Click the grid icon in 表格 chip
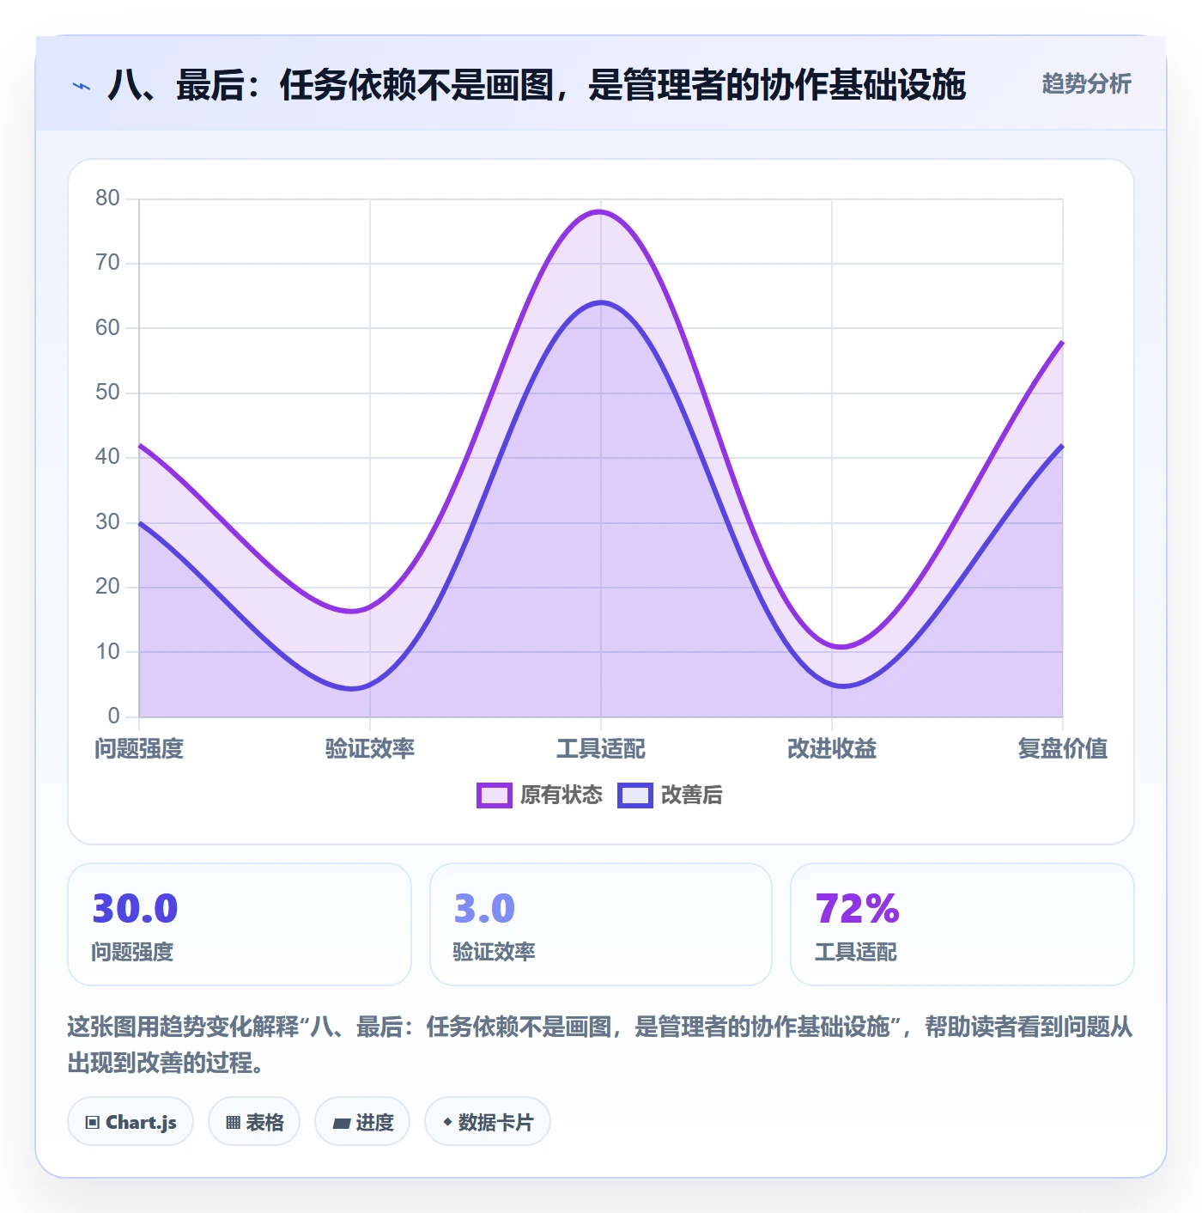1202x1213 pixels. click(233, 1123)
